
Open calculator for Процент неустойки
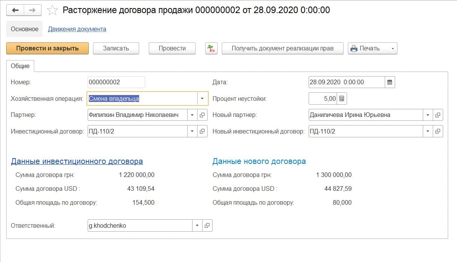[x=342, y=98]
